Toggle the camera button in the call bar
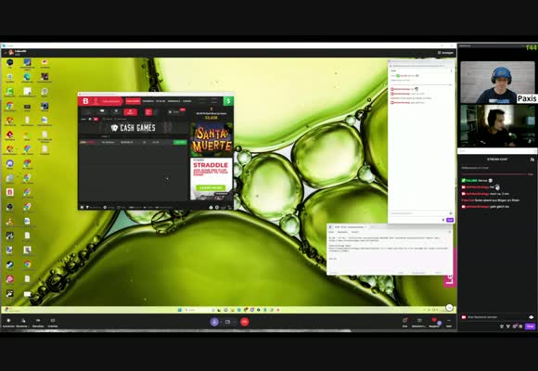 point(227,322)
